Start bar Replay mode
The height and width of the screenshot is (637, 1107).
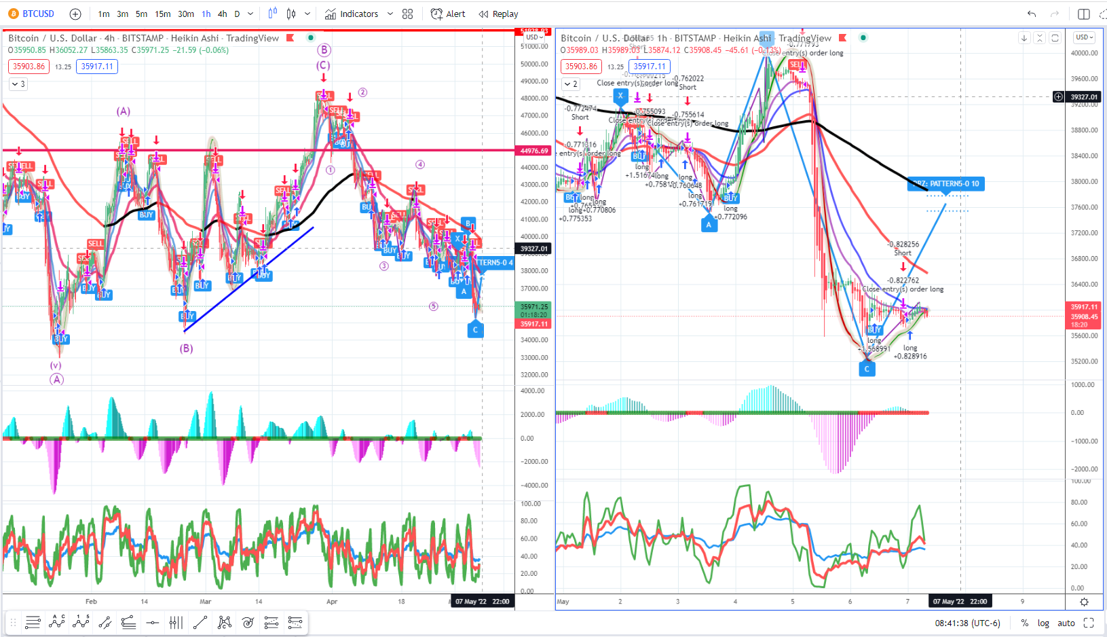click(498, 14)
